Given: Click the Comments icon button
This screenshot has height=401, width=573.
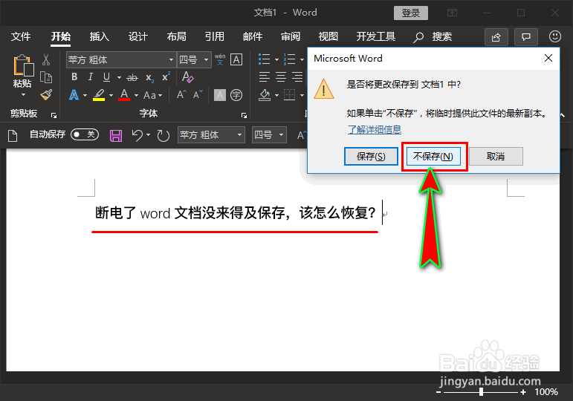Looking at the screenshot, I should point(526,37).
